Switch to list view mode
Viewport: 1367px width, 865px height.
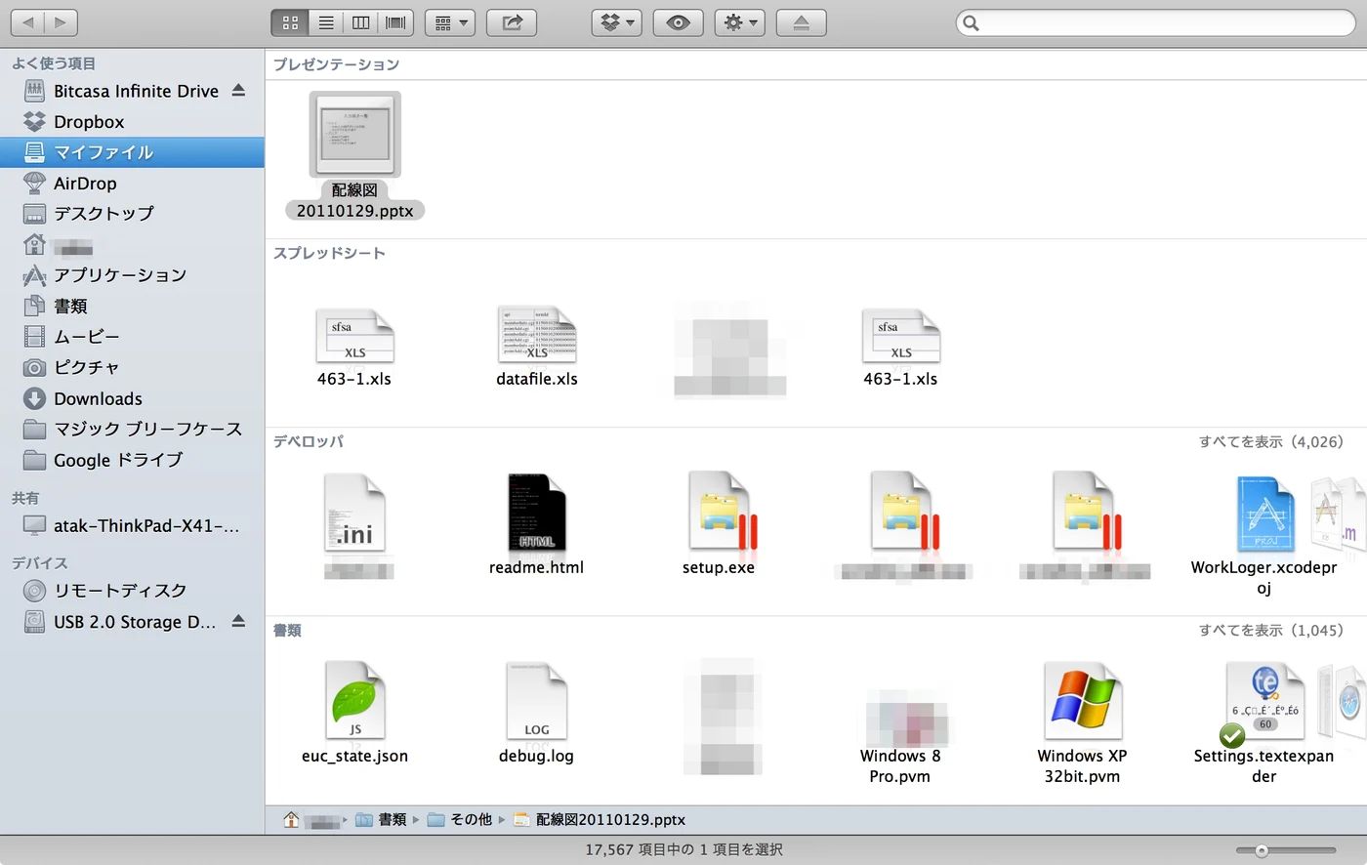pyautogui.click(x=326, y=22)
